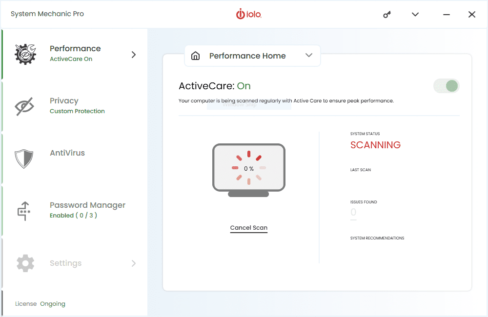This screenshot has height=317, width=488.
Task: Click the AntiVirus shield icon
Action: point(24,158)
